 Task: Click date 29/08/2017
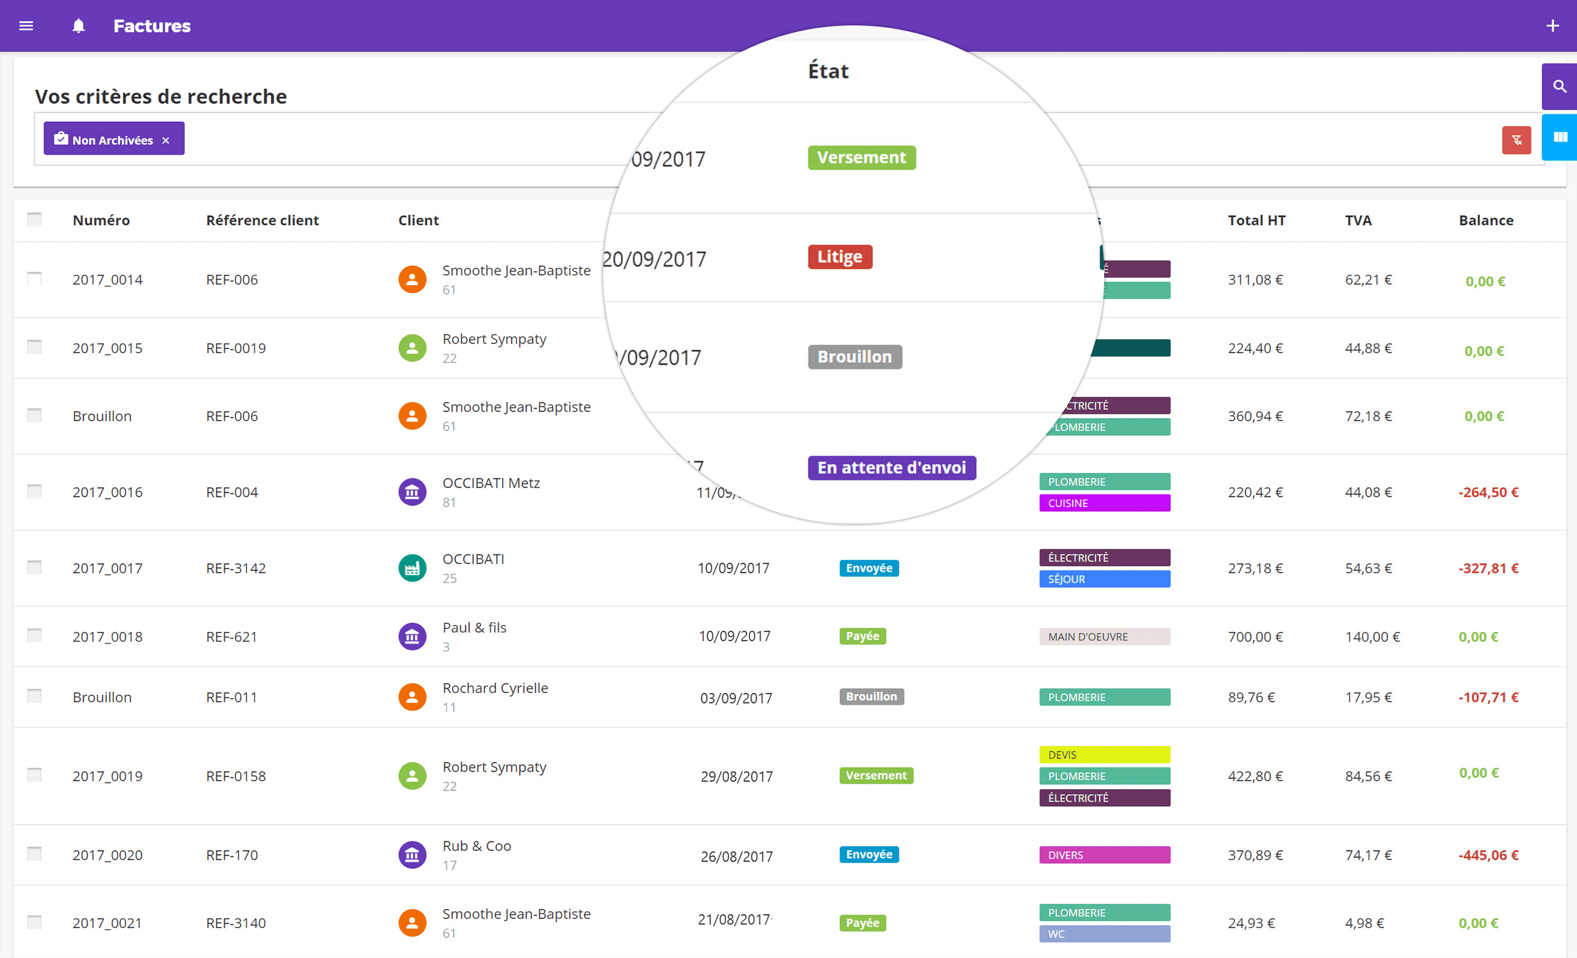click(x=737, y=776)
